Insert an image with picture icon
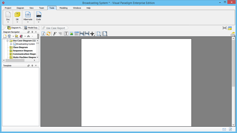 pyautogui.click(x=71, y=33)
